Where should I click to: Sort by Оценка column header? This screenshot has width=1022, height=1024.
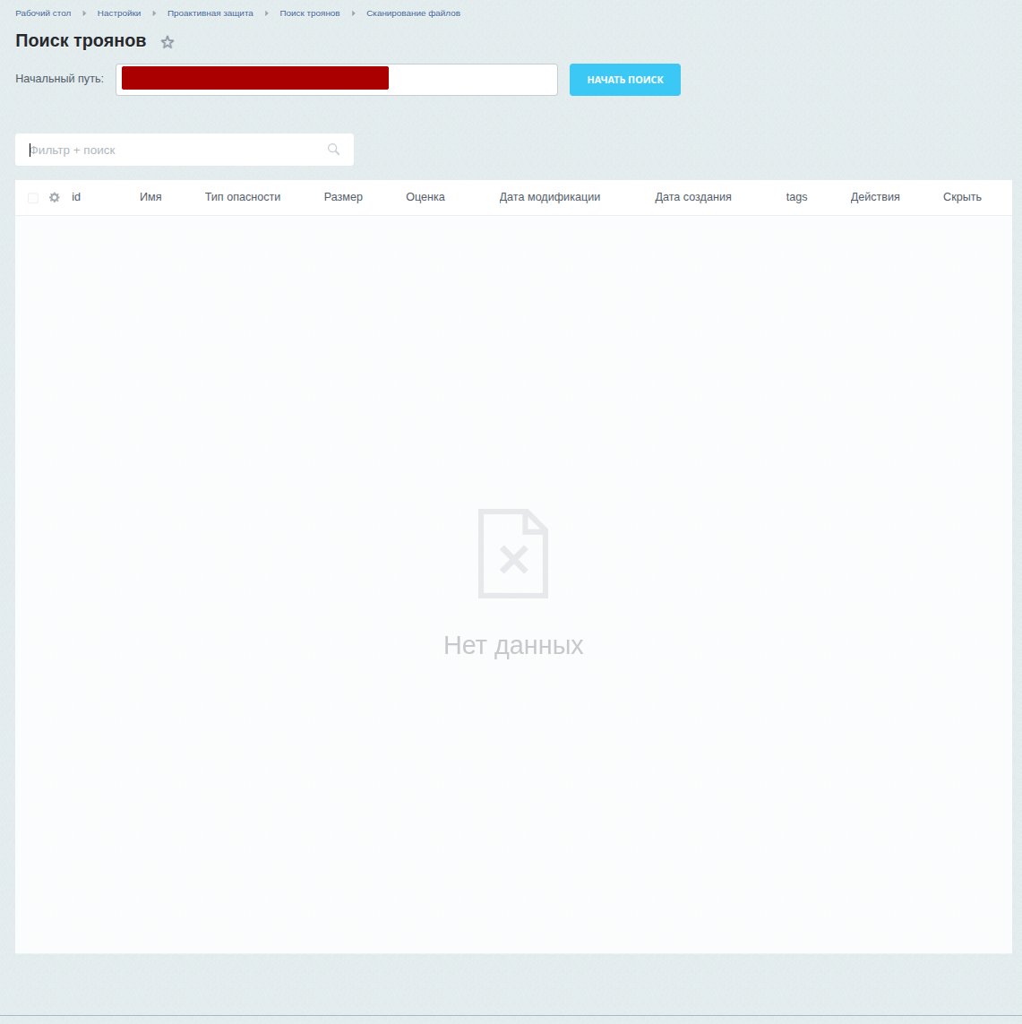[425, 197]
